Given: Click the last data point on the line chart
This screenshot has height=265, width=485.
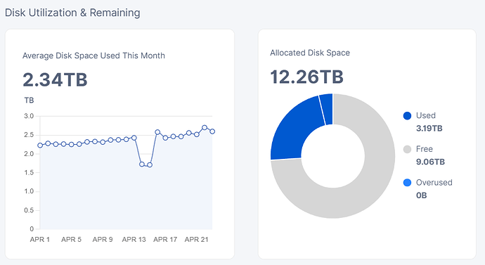Looking at the screenshot, I should [x=212, y=131].
